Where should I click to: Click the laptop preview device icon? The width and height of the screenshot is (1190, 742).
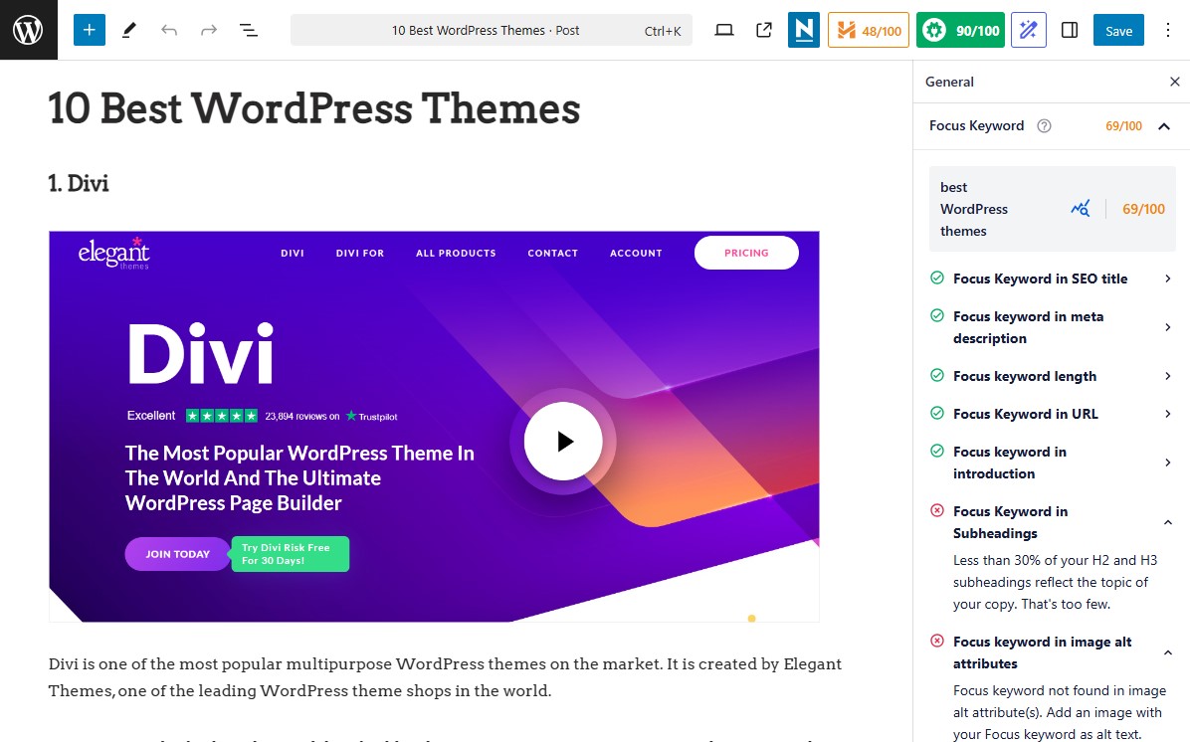[724, 31]
